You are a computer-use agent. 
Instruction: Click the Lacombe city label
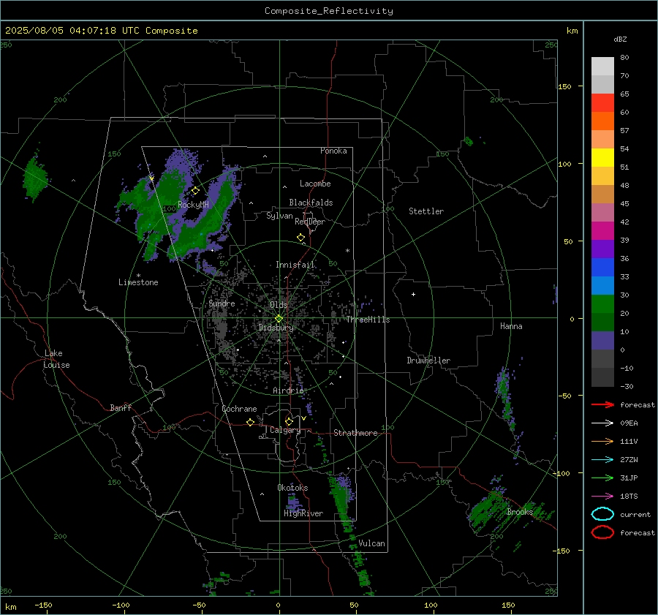pyautogui.click(x=315, y=184)
